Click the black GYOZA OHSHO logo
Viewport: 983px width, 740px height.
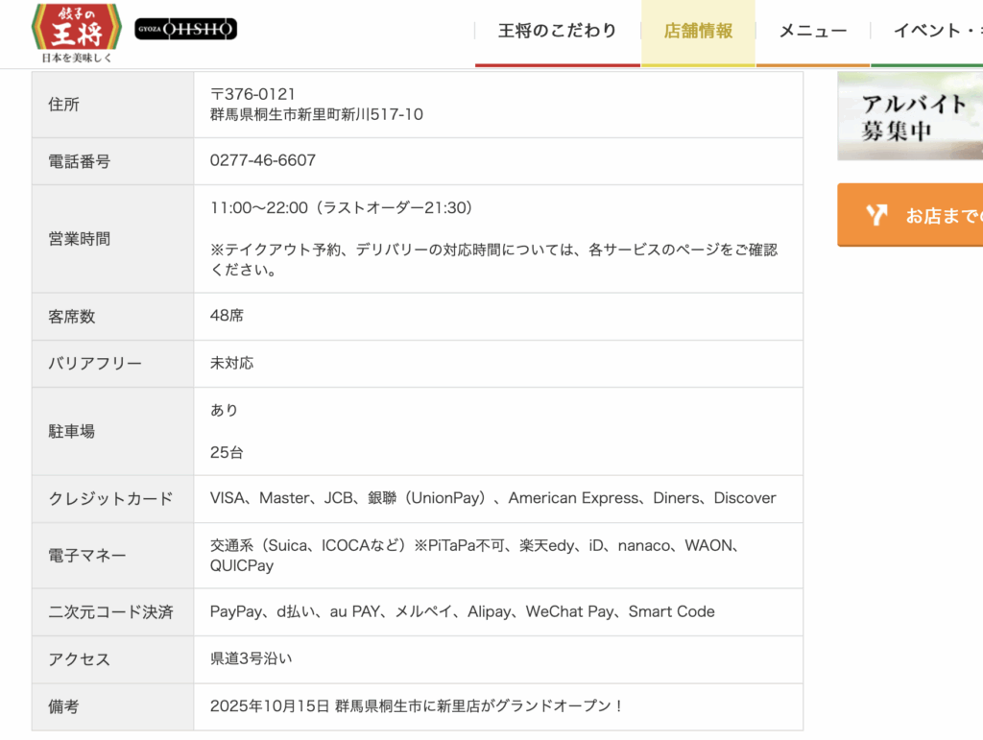click(x=185, y=30)
